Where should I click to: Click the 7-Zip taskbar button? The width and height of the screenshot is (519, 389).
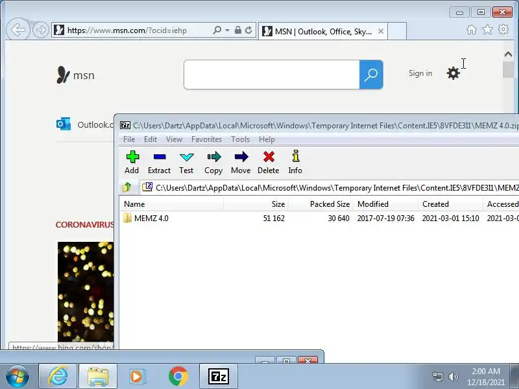pos(219,377)
